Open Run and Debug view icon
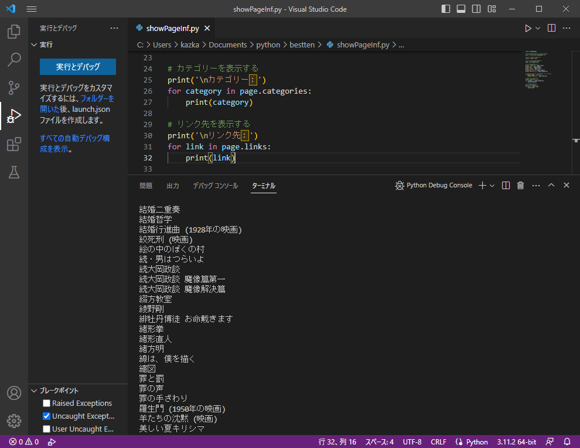The image size is (580, 448). (14, 116)
